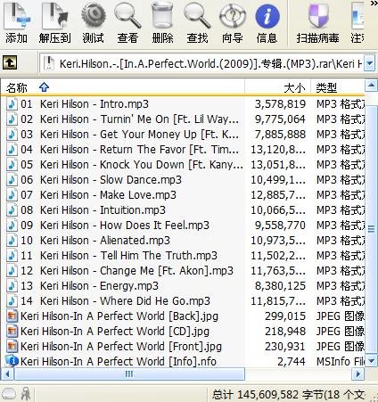Select In A Perfect World [Back].jpg
The image size is (378, 402).
[x=112, y=316]
